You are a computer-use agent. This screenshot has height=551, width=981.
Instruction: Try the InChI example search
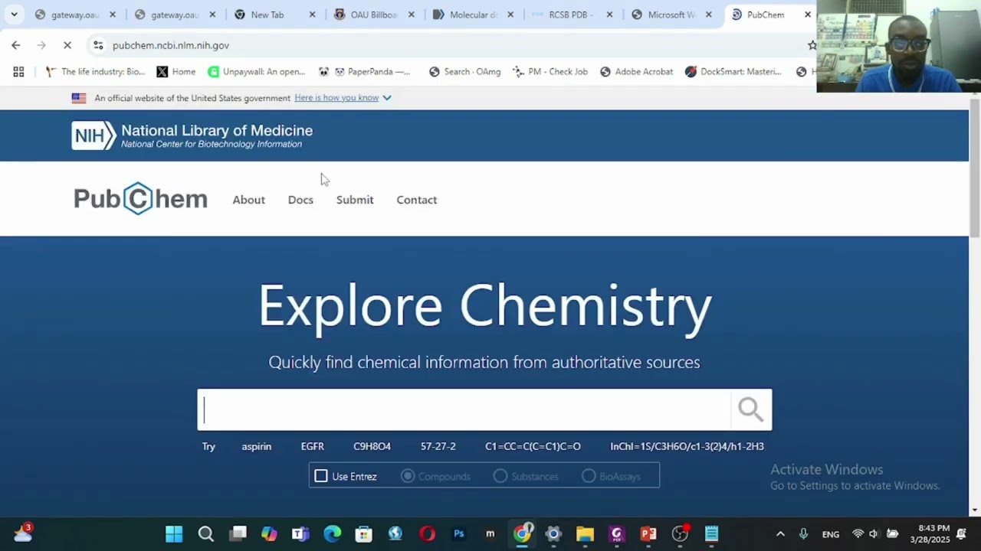tap(687, 446)
